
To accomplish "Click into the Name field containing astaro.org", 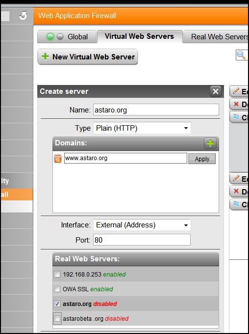I will (x=156, y=110).
